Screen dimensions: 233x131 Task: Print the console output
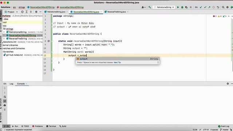(5, 105)
